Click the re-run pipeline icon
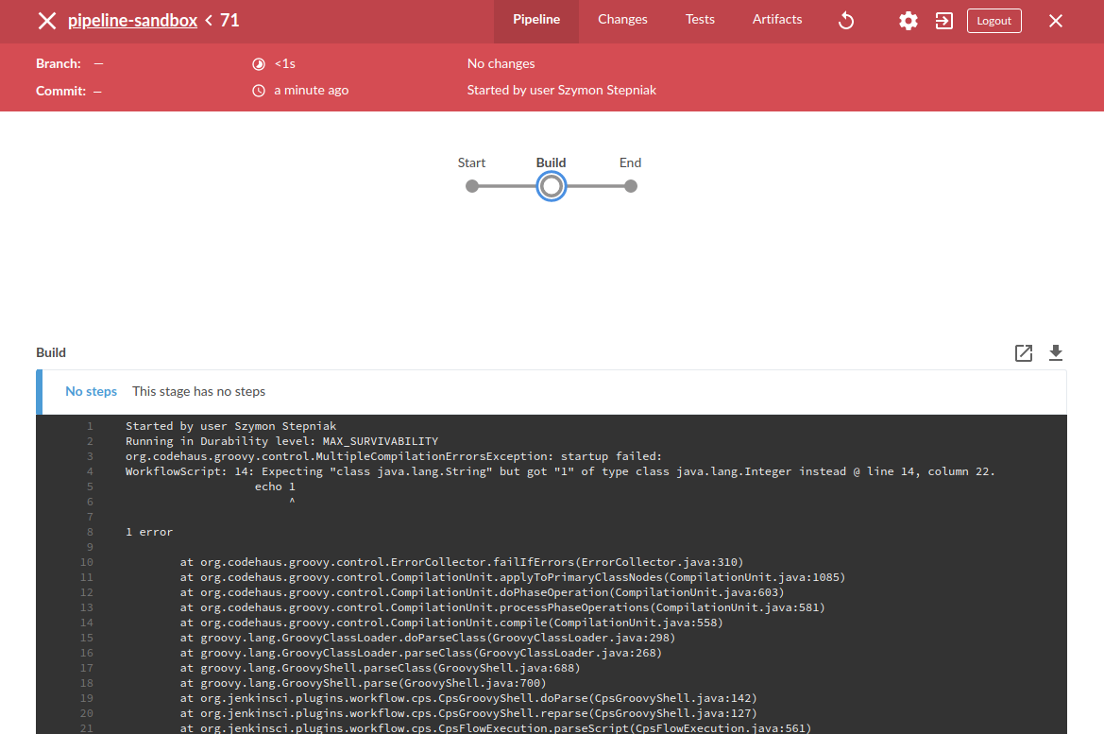The height and width of the screenshot is (734, 1104). click(x=846, y=21)
